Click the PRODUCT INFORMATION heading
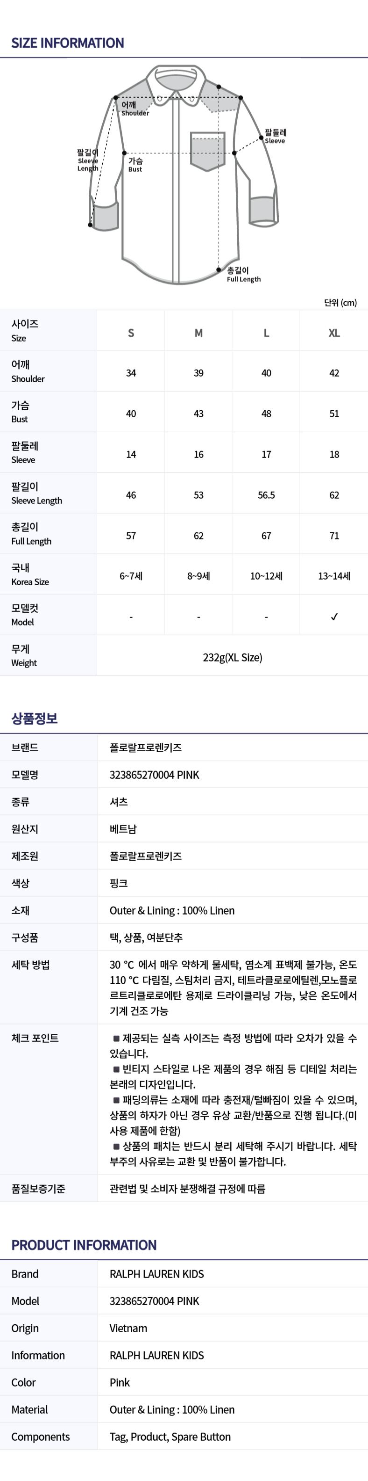The height and width of the screenshot is (1481, 368). click(x=84, y=1245)
